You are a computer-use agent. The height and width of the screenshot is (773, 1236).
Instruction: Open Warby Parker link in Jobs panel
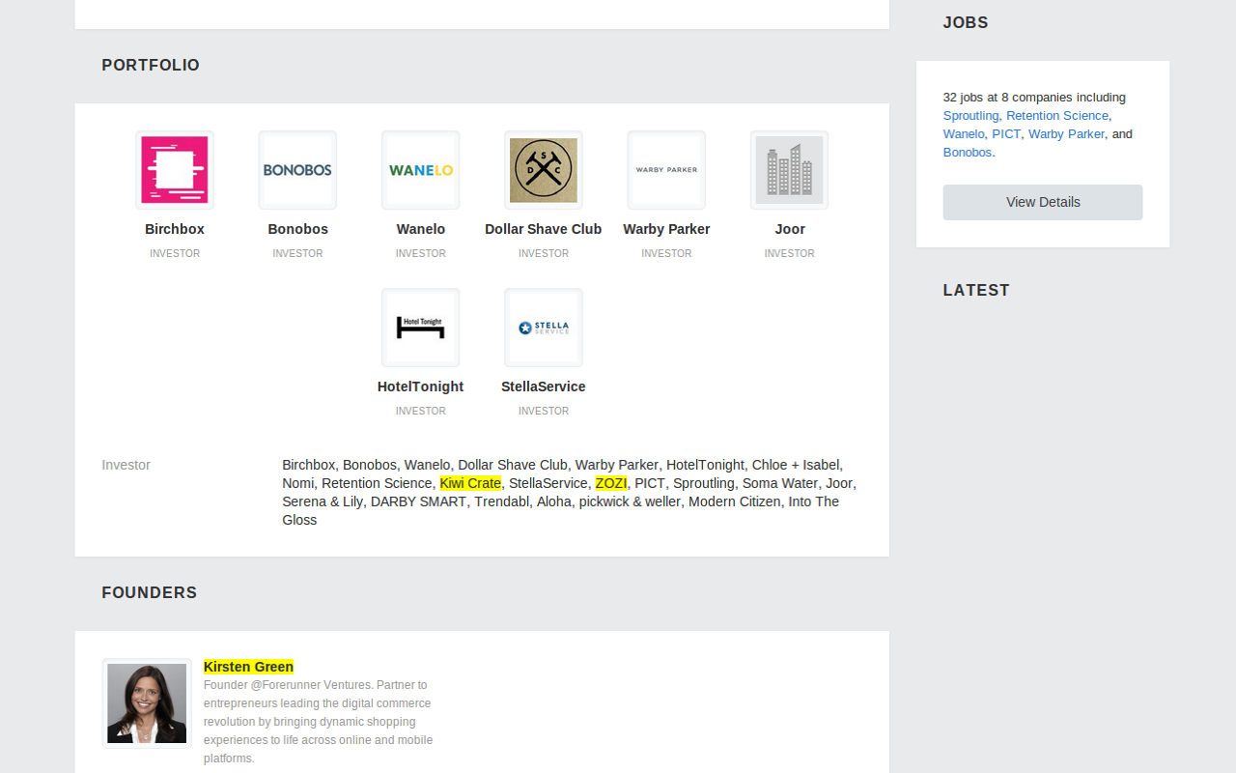coord(1066,134)
